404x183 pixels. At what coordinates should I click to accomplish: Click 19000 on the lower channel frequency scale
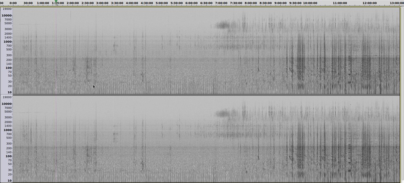click(7, 97)
